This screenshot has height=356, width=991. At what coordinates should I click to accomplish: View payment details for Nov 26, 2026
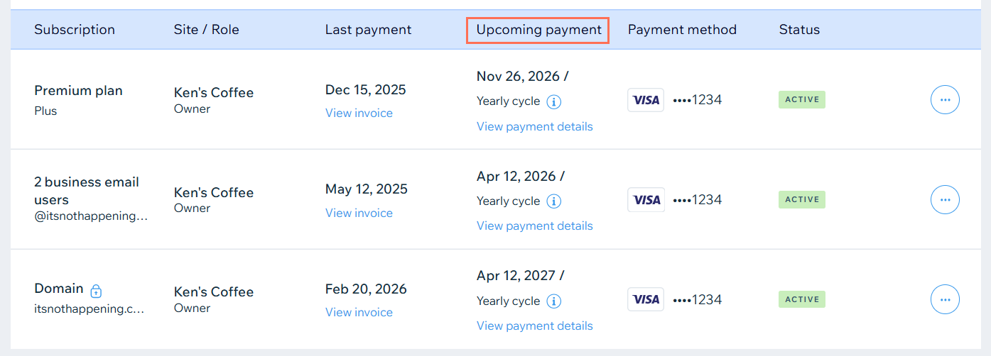pyautogui.click(x=534, y=126)
